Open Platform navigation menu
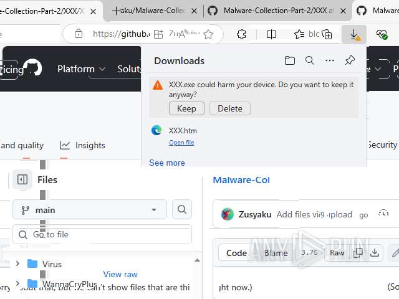 tap(81, 69)
